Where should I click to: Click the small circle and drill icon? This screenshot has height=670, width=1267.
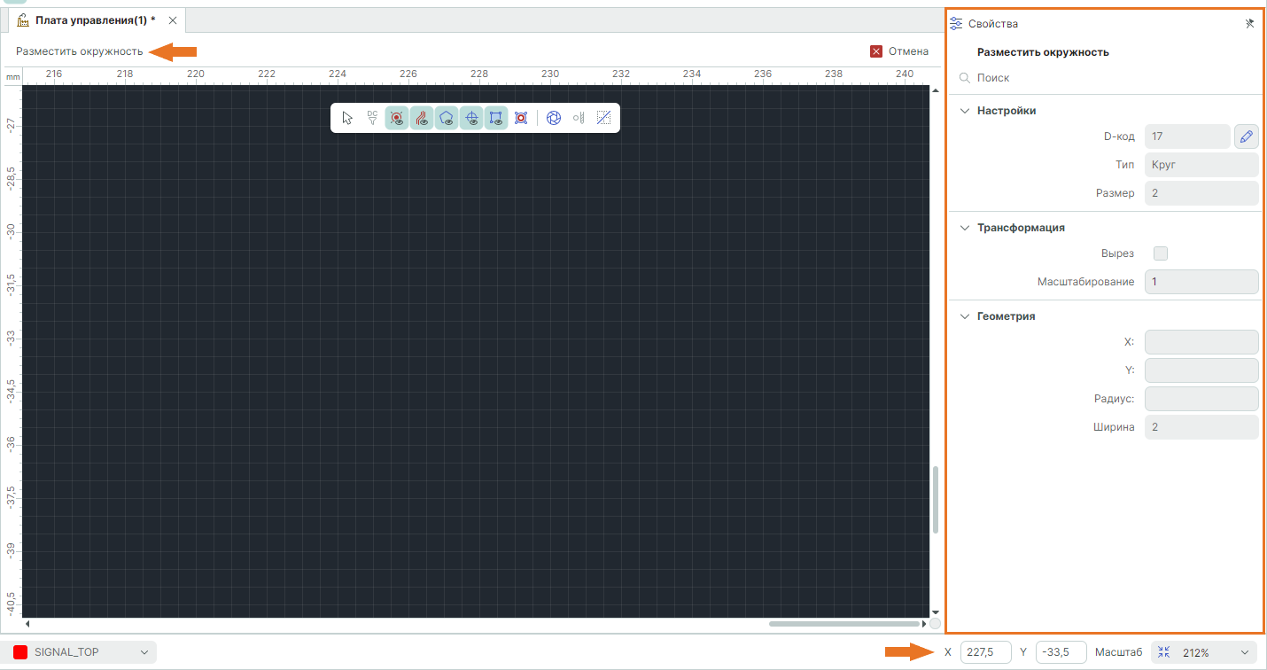point(579,118)
